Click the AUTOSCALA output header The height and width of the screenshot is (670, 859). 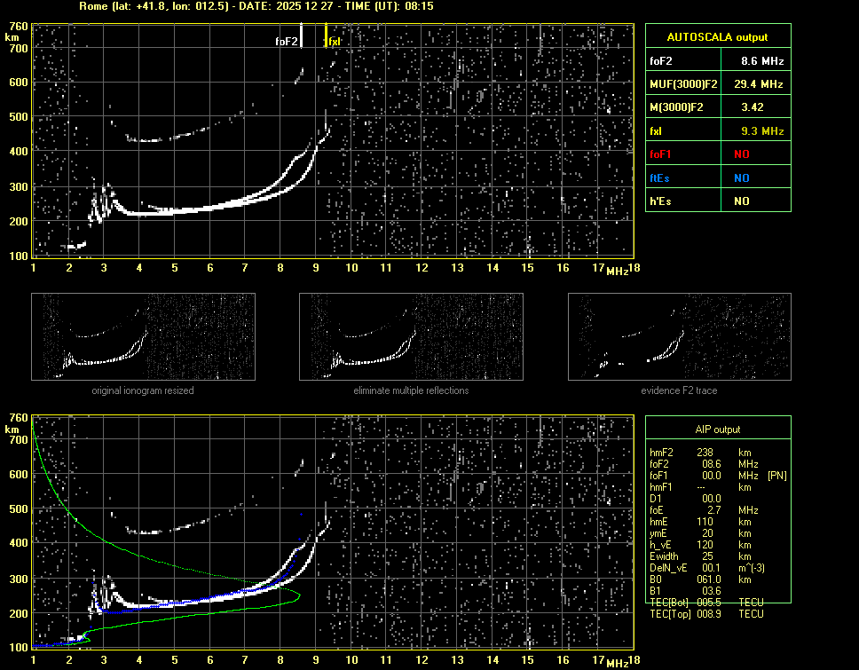717,37
